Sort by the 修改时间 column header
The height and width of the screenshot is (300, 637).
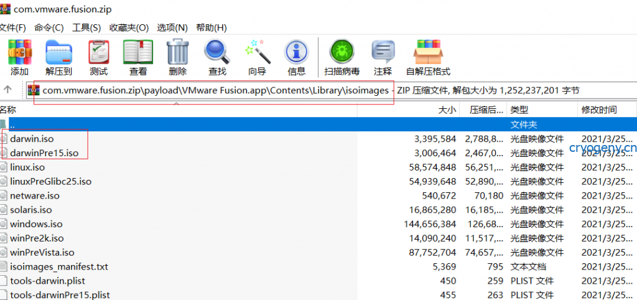pyautogui.click(x=607, y=110)
